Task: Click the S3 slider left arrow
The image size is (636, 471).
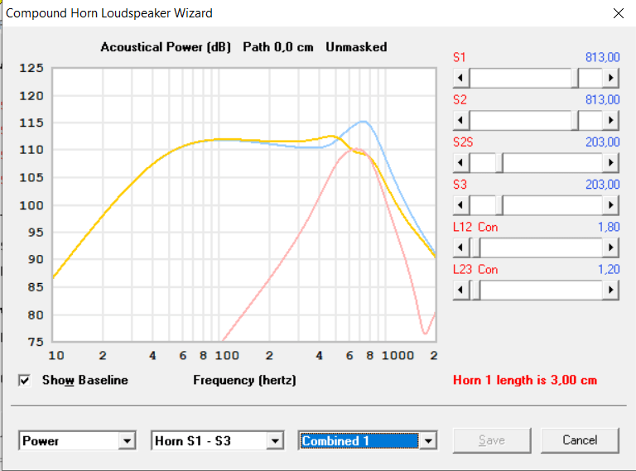Action: 460,205
